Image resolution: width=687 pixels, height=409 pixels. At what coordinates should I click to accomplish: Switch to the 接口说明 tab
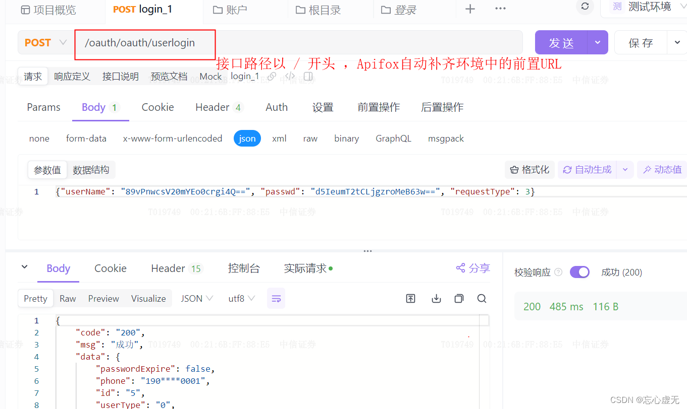coord(121,77)
